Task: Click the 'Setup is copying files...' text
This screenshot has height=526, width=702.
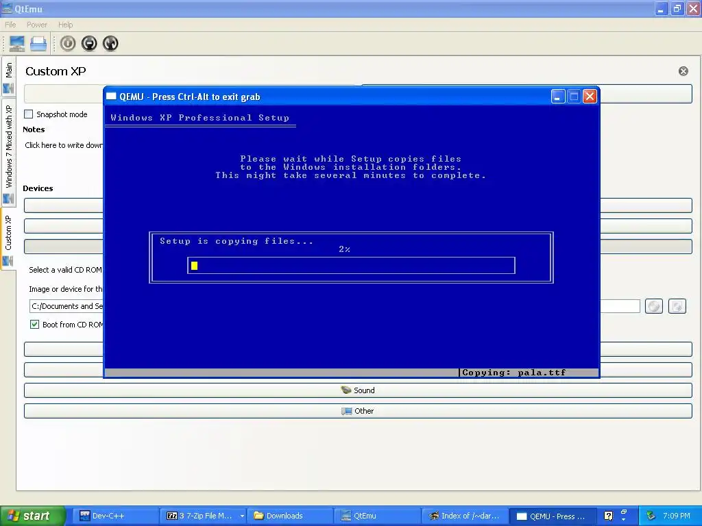Action: (237, 241)
